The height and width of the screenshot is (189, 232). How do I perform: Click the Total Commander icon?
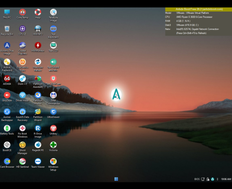pos(53,98)
